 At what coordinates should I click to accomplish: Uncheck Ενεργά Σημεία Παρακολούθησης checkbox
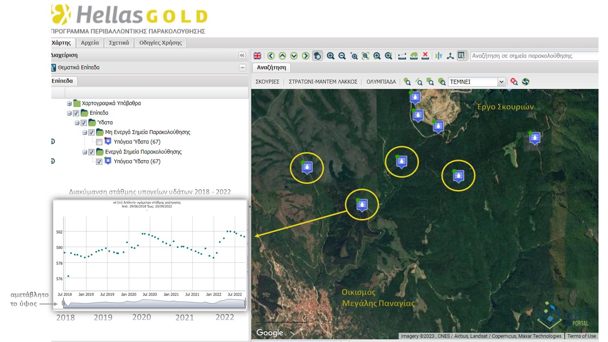pos(91,152)
